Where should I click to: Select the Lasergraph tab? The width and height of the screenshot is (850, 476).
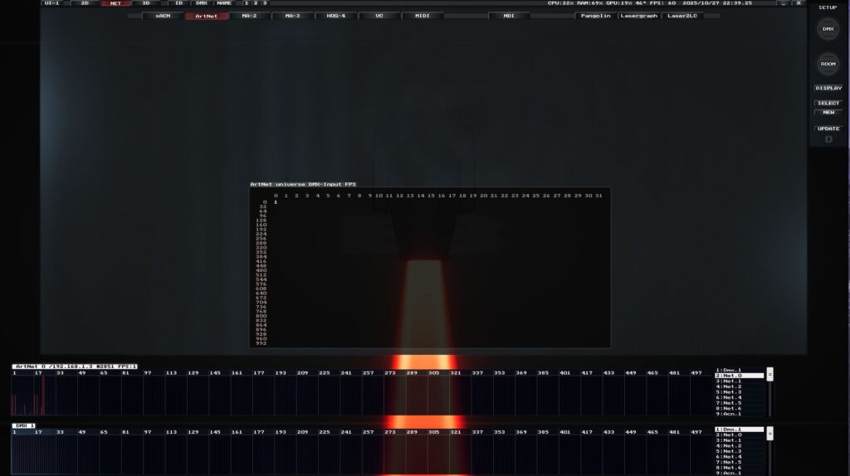pos(637,16)
